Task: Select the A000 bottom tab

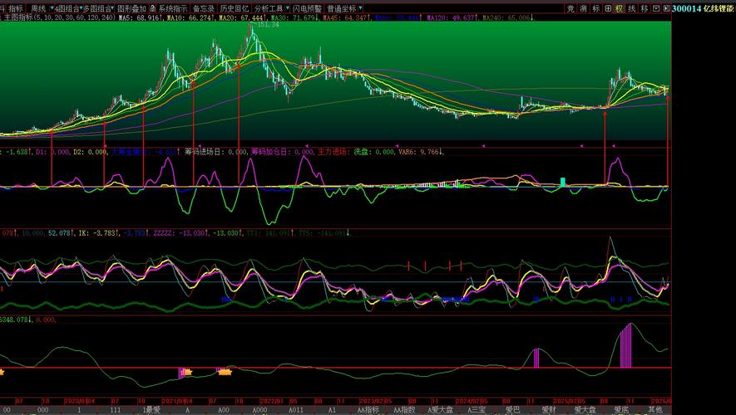Action: click(x=259, y=410)
